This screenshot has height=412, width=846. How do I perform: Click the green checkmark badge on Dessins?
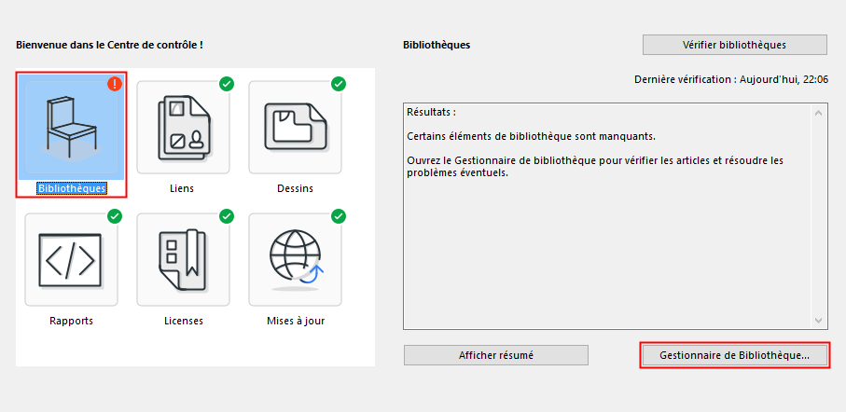click(x=339, y=84)
